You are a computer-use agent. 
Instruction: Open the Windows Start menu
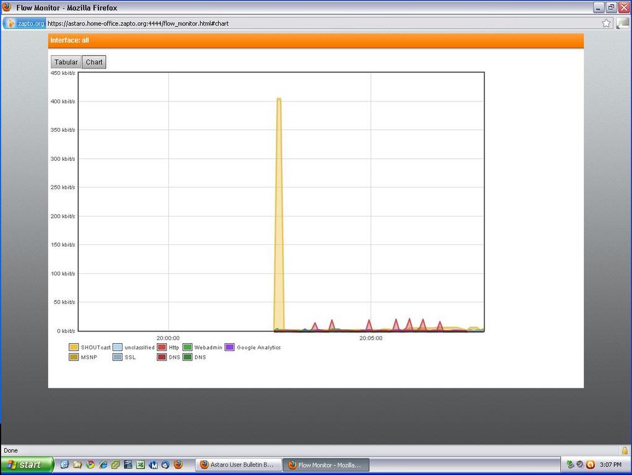[27, 464]
